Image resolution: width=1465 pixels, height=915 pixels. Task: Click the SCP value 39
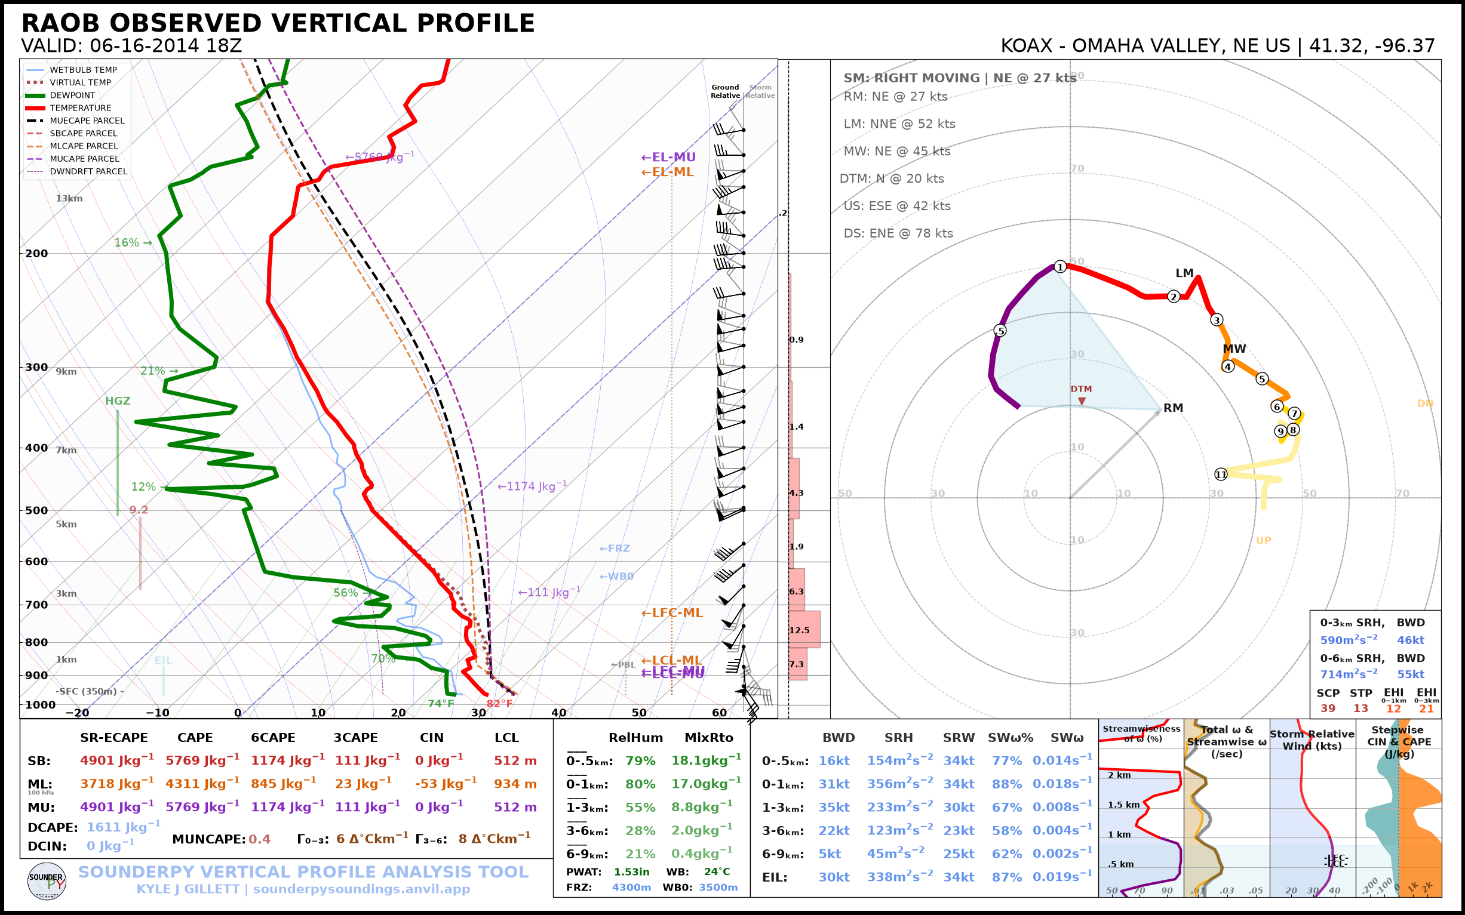(x=1328, y=708)
